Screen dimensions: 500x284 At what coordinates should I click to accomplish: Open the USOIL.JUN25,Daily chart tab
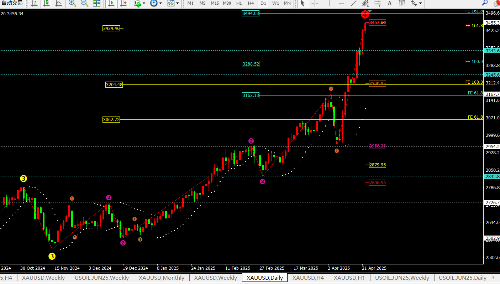[x=462, y=278]
